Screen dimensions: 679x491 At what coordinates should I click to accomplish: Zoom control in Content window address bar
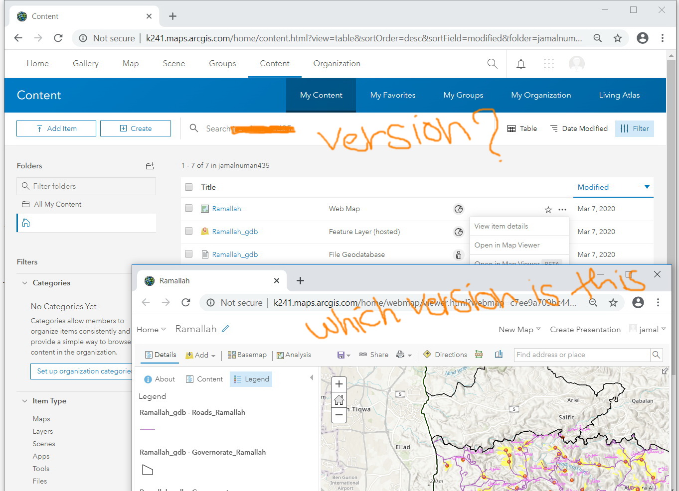[598, 38]
